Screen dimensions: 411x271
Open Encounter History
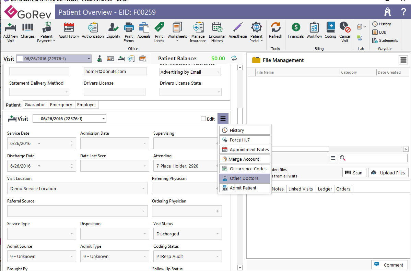tap(217, 32)
